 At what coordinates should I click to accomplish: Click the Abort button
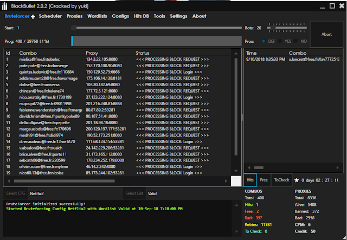[326, 34]
